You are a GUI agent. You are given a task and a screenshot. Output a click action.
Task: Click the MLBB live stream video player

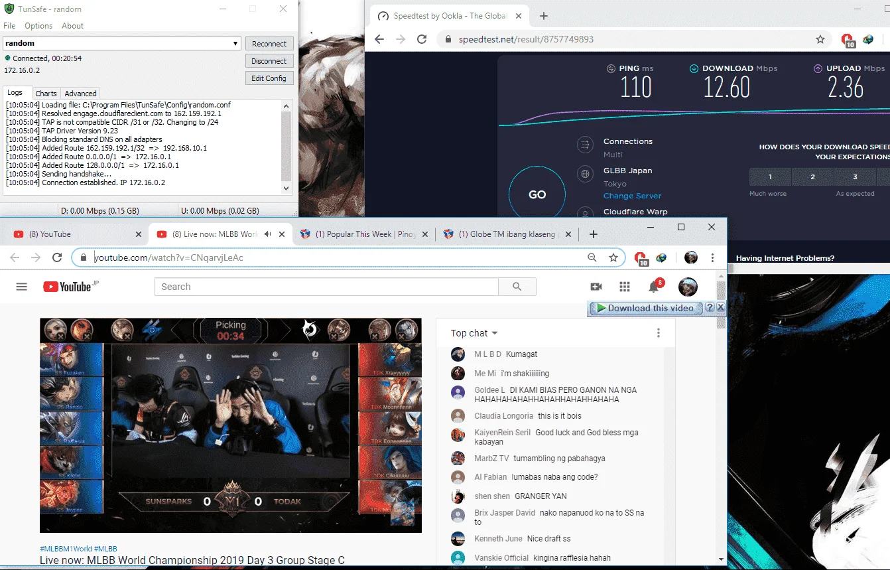231,425
